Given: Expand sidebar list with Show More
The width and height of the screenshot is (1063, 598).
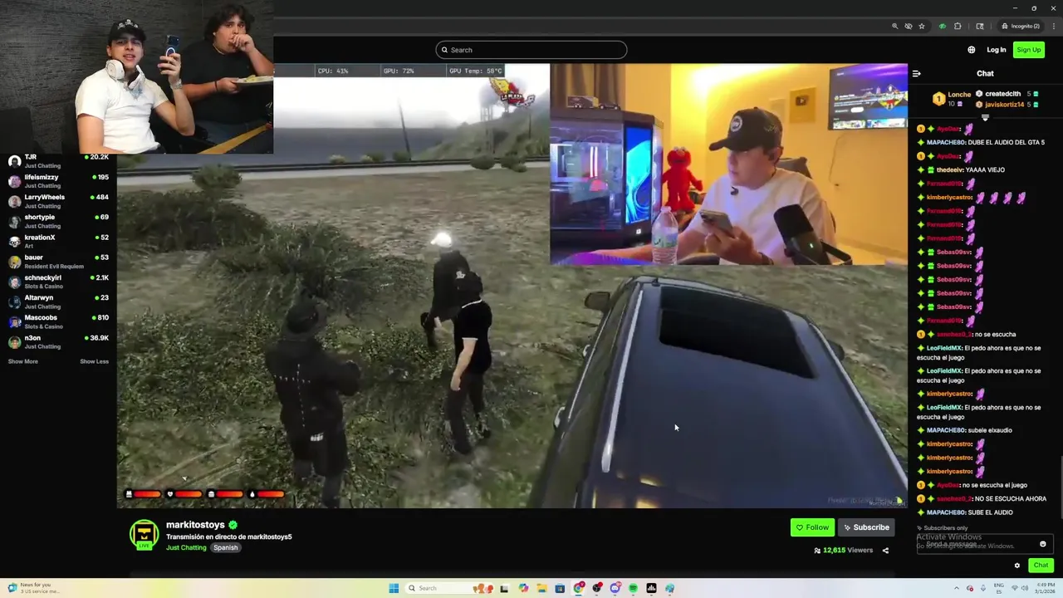Looking at the screenshot, I should click(x=23, y=361).
